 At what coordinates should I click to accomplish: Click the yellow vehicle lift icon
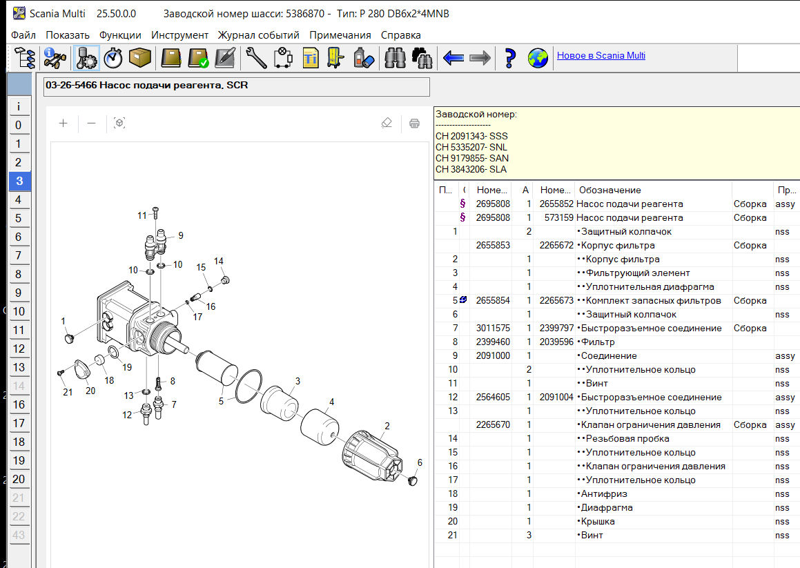pos(335,58)
